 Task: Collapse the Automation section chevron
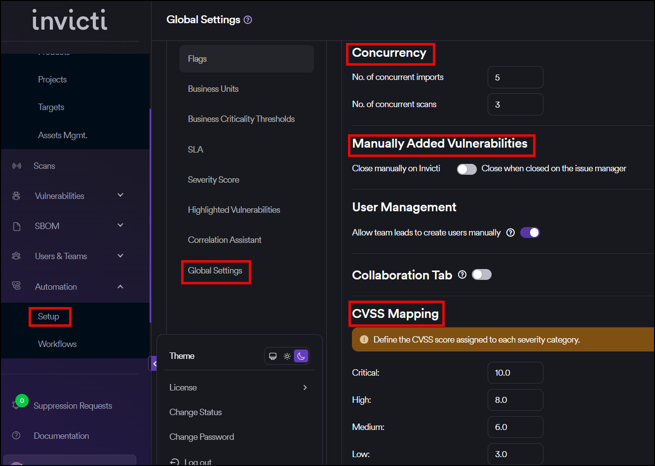[x=120, y=287]
